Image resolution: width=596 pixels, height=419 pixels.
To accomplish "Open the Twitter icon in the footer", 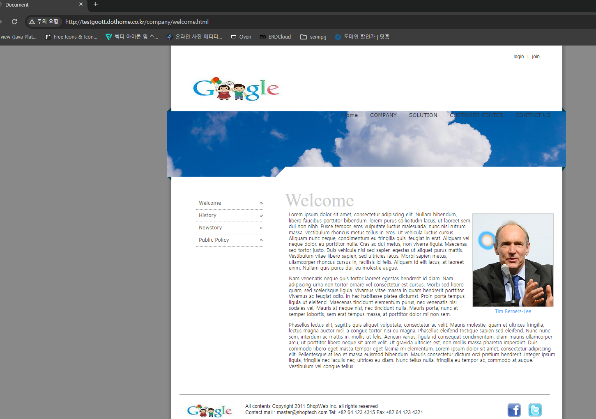I will coord(535,410).
